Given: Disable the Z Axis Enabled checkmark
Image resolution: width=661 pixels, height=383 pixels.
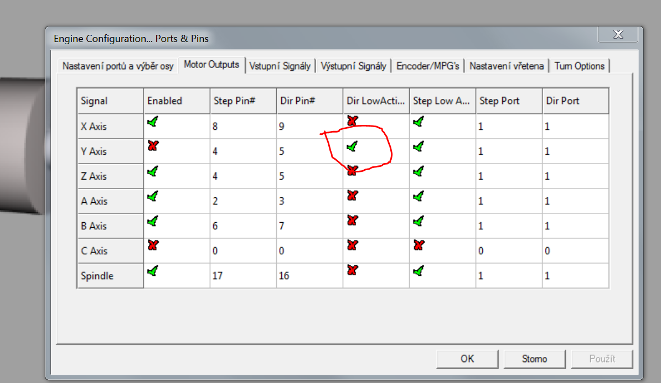Looking at the screenshot, I should 152,171.
